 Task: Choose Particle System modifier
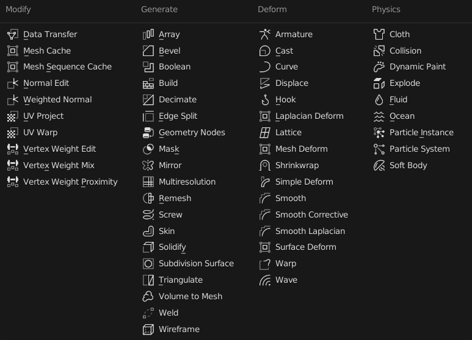(x=412, y=149)
